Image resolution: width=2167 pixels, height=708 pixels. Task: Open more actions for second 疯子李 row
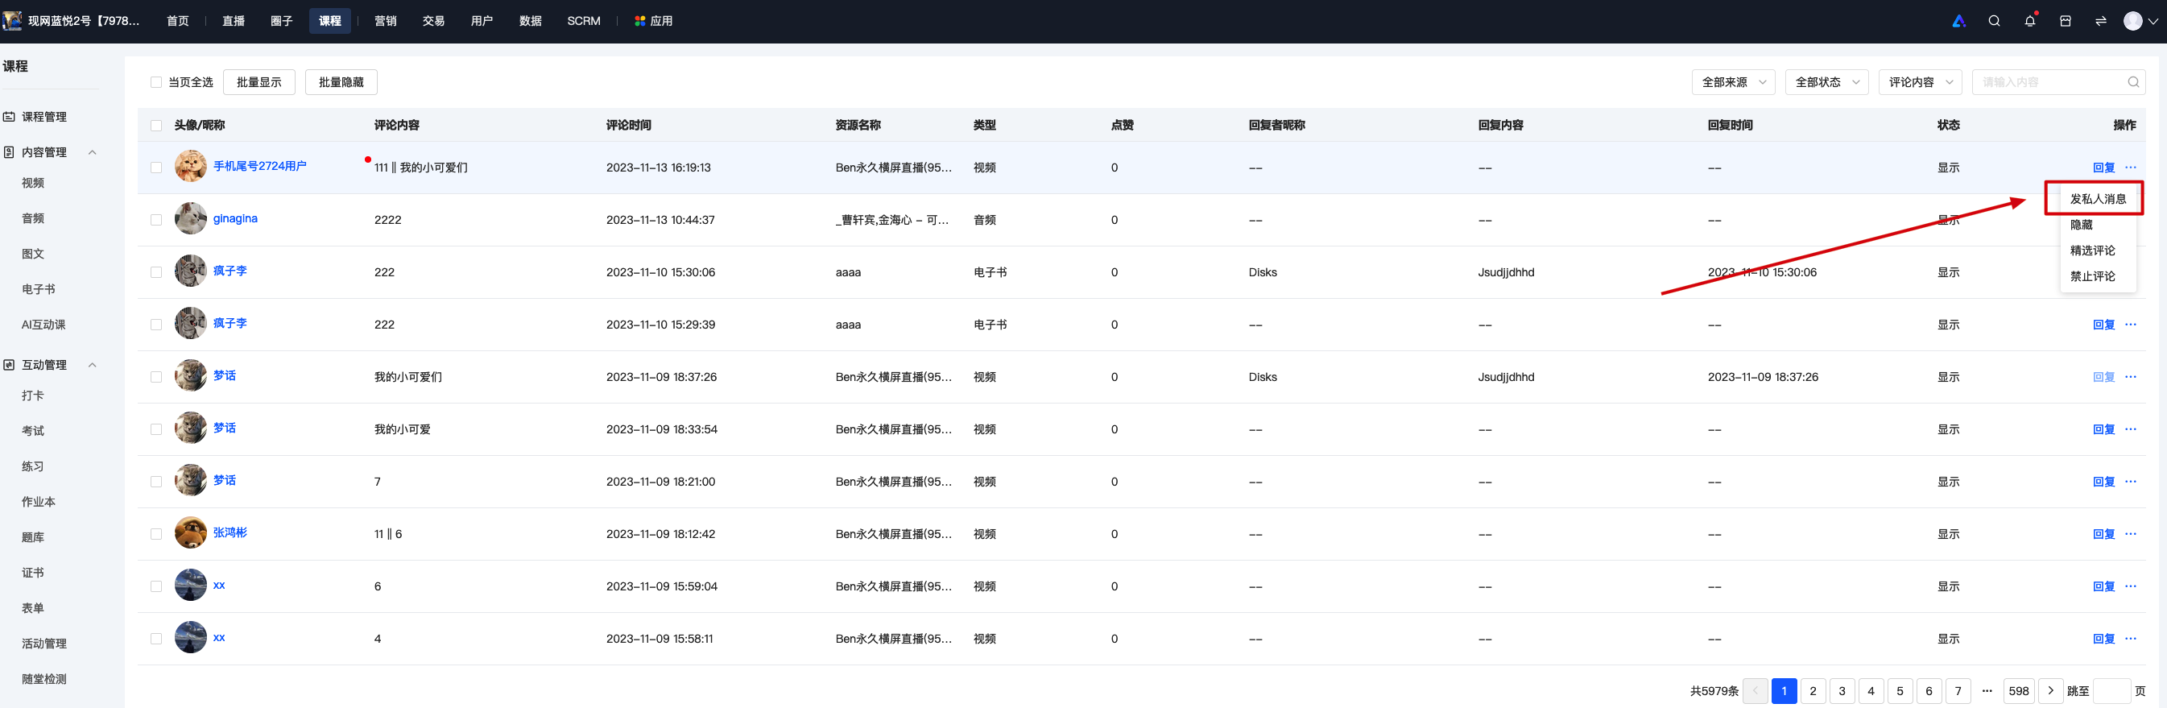tap(2130, 324)
